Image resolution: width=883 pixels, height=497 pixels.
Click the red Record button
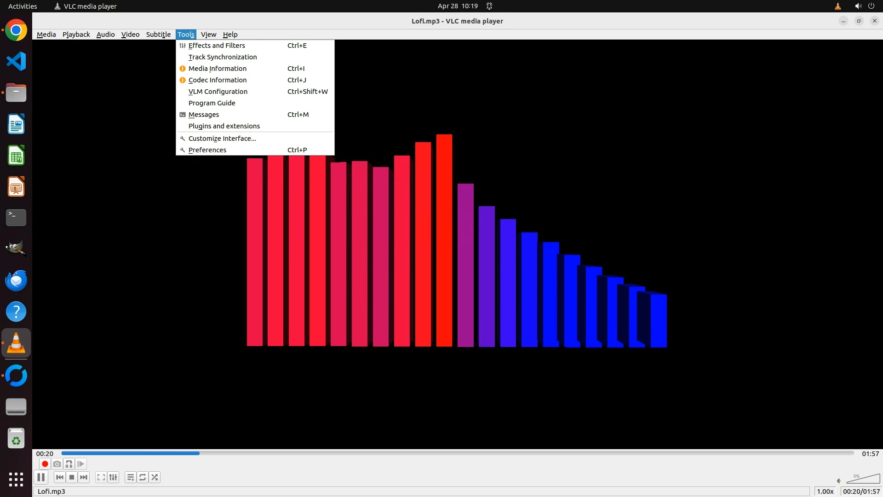[x=45, y=464]
